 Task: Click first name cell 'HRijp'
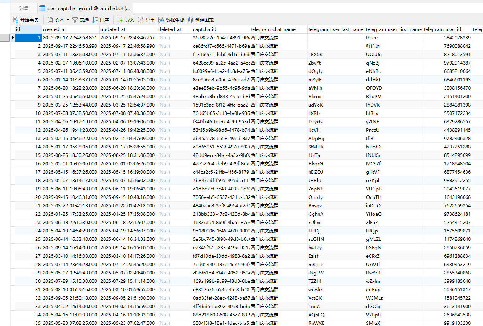[x=394, y=231]
